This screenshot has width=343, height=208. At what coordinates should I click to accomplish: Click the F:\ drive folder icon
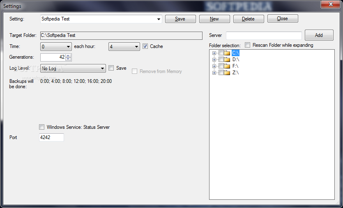[x=227, y=66]
